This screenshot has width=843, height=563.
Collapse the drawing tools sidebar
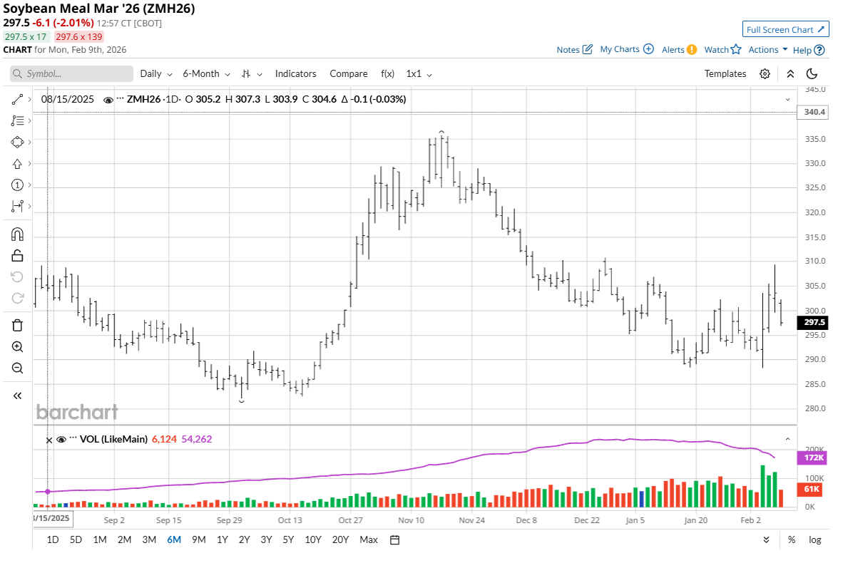tap(17, 396)
